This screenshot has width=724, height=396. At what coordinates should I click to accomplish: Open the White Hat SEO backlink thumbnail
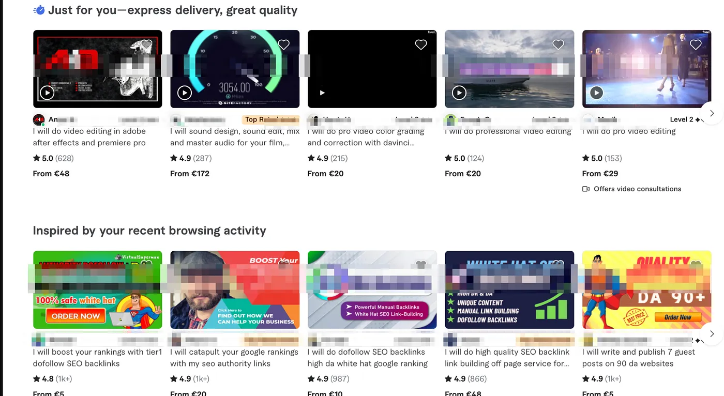509,290
